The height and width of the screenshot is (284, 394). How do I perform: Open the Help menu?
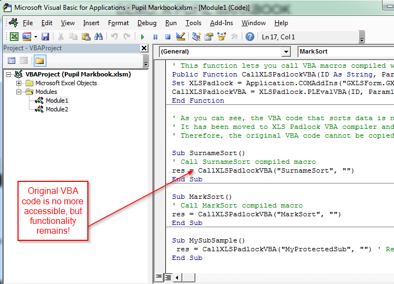pos(281,23)
